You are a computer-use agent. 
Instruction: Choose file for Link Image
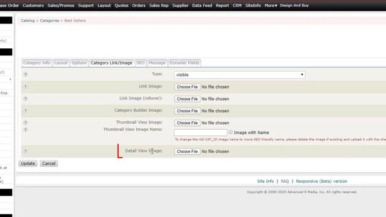[187, 87]
